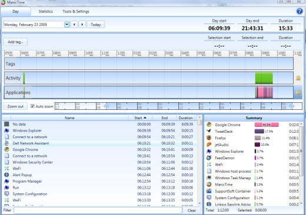This screenshot has height=215, width=306.
Task: Click the pink block on Applications timeline
Action: tap(261, 92)
